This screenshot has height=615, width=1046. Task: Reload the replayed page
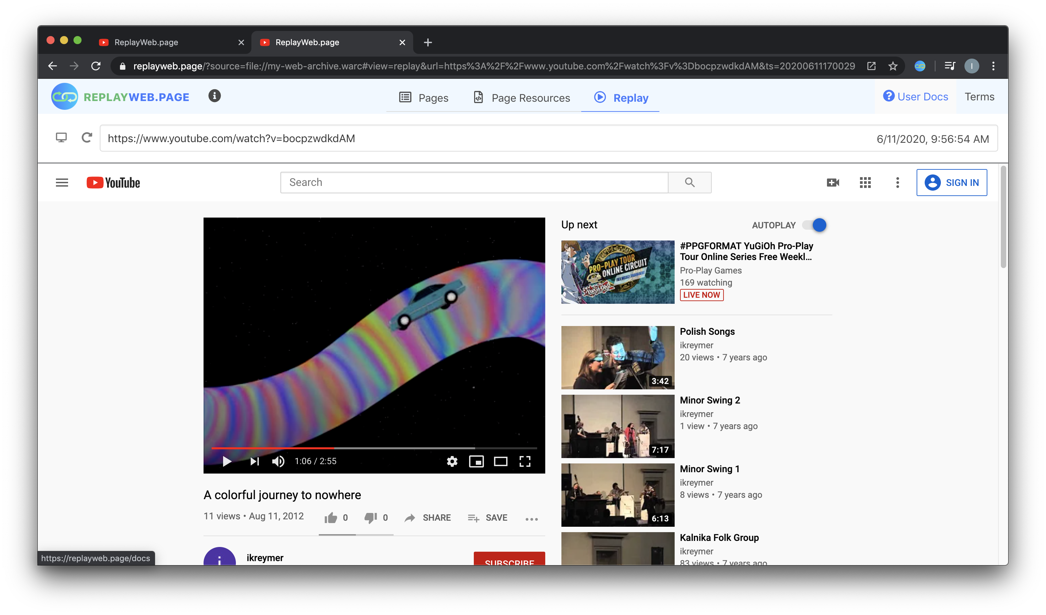pos(86,137)
